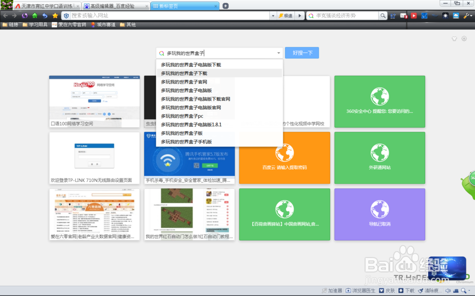Close the 新标签页 tab
The width and height of the screenshot is (475, 296).
(x=216, y=6)
